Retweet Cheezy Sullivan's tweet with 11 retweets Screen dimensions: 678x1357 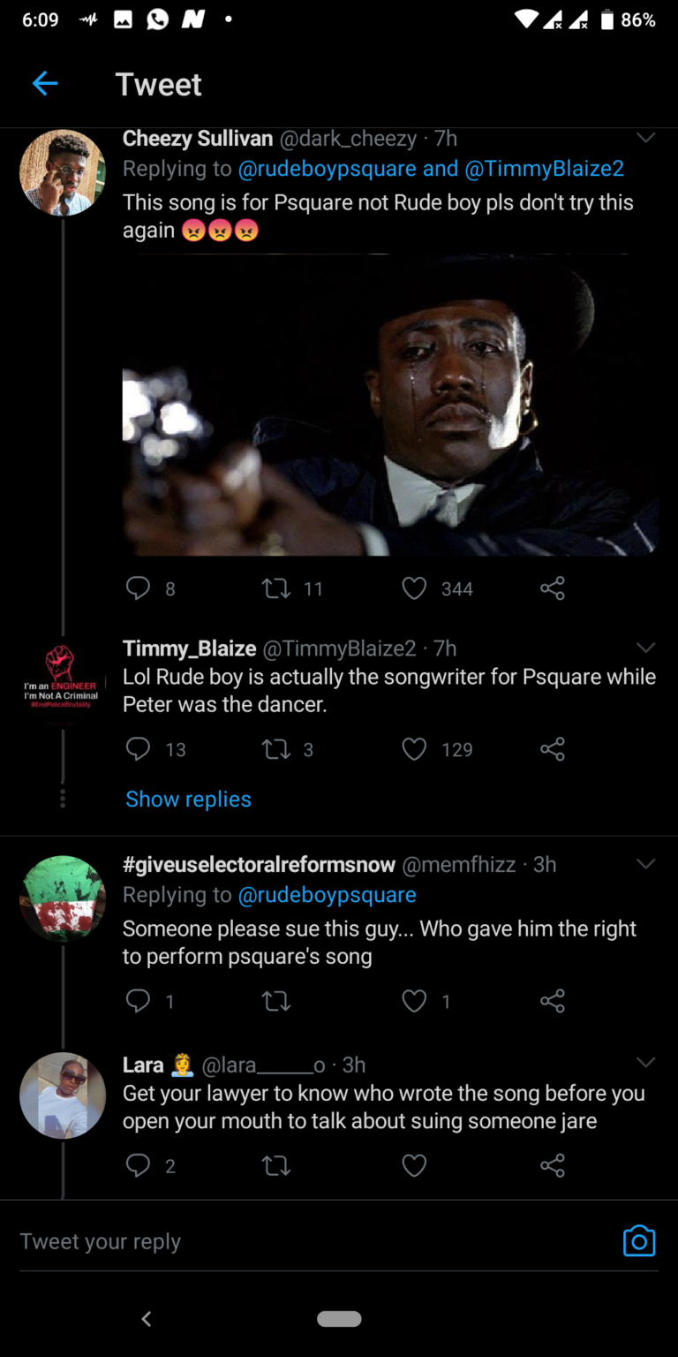[277, 588]
